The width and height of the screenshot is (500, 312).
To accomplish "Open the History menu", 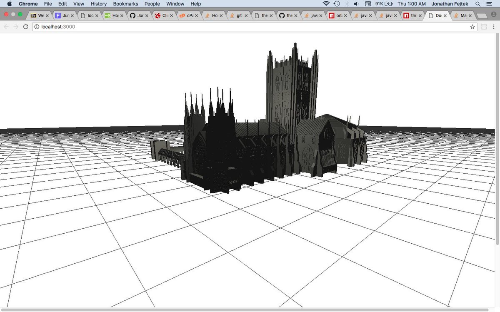I will point(99,4).
